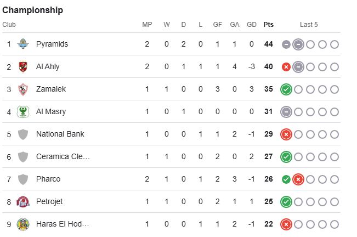Click Al Masry's grey draw result icon
The image size is (357, 237).
[286, 112]
